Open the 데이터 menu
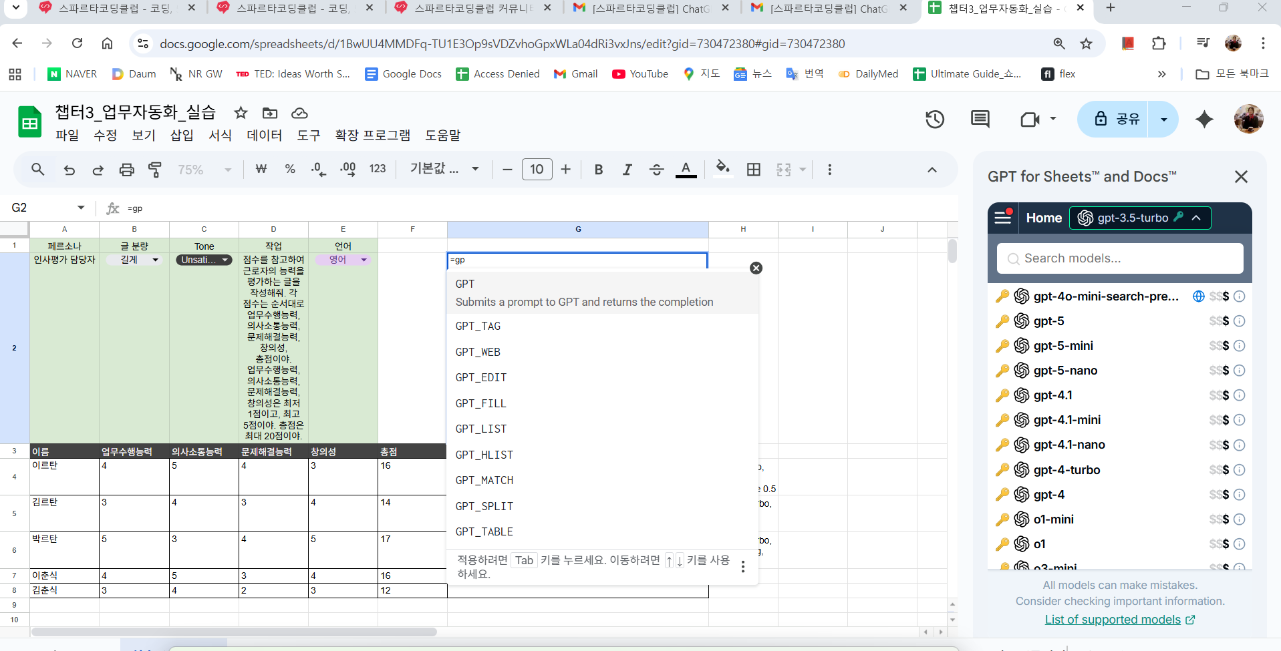 pyautogui.click(x=264, y=135)
